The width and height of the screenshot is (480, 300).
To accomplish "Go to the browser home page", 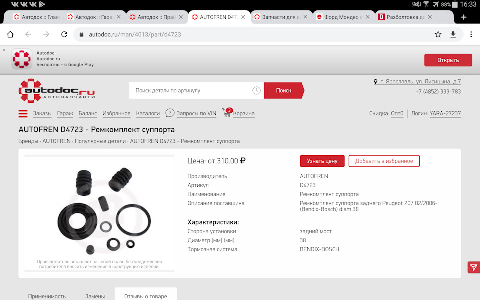I will pos(10,34).
